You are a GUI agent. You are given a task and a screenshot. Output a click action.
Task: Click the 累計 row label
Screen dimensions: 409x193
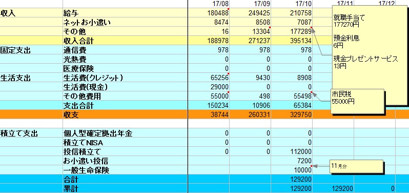(x=125, y=188)
